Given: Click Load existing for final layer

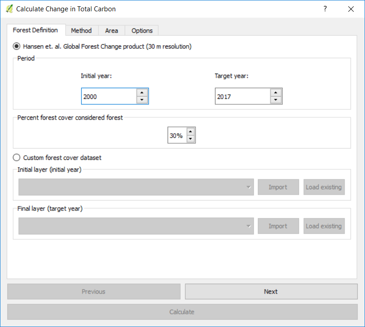Looking at the screenshot, I should click(x=324, y=226).
